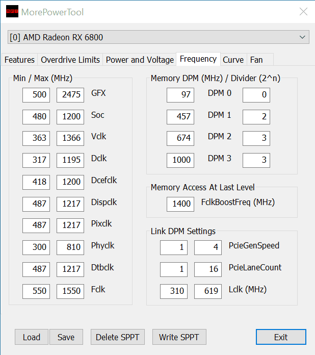Click DPM 0 divider field
The height and width of the screenshot is (355, 315).
256,95
